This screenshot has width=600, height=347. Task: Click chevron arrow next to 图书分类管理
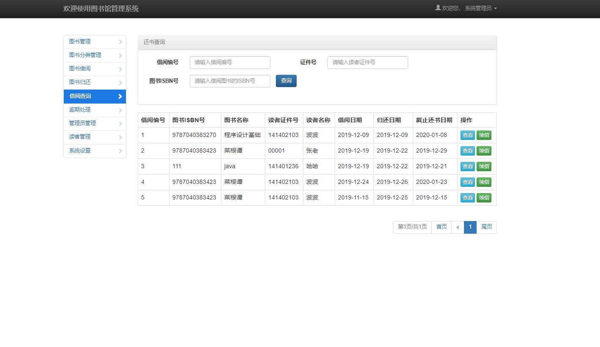[x=120, y=55]
